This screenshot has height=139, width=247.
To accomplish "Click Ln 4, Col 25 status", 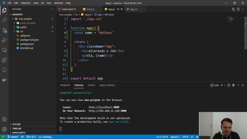I will click(x=162, y=137).
